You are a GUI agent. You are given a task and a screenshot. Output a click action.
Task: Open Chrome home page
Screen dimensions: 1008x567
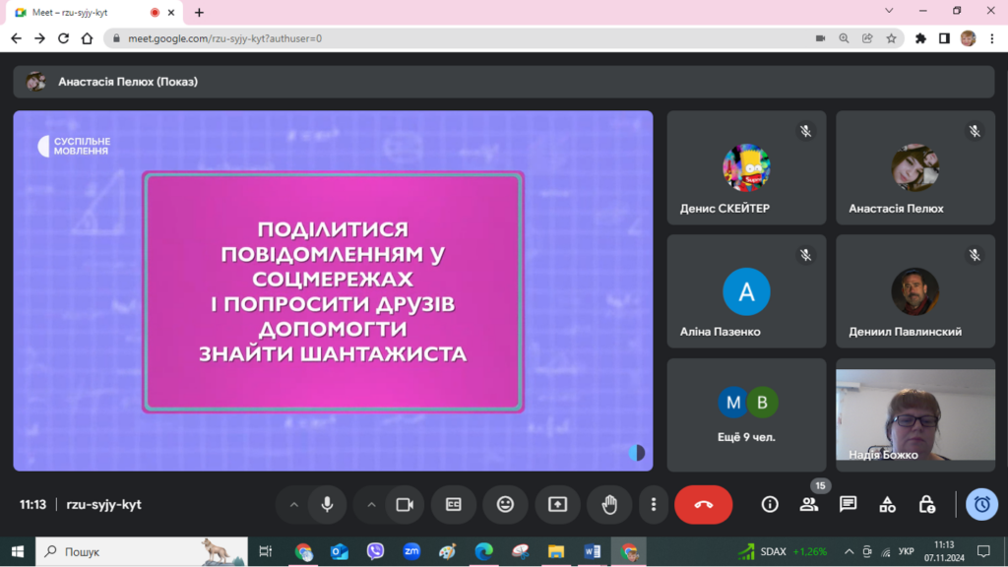87,38
